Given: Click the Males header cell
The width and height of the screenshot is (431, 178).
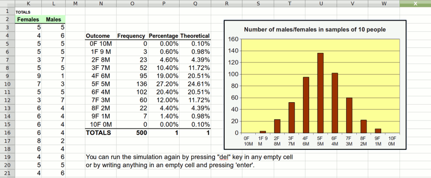Looking at the screenshot, I should click(x=54, y=20).
